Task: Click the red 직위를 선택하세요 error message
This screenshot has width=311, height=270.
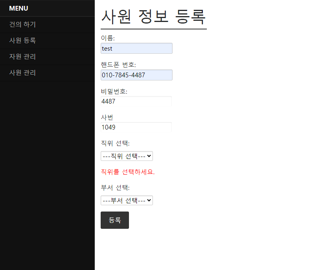Action: pyautogui.click(x=128, y=172)
